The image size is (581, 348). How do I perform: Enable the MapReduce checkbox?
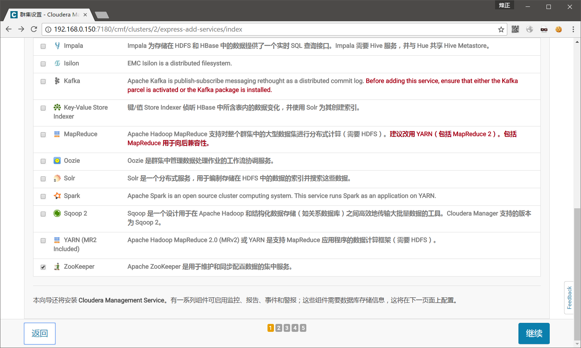click(43, 135)
